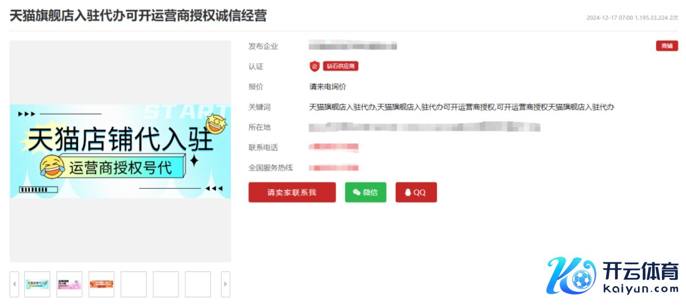Click the QQ bell icon
Viewport: 686px width, 305px height.
pos(408,193)
